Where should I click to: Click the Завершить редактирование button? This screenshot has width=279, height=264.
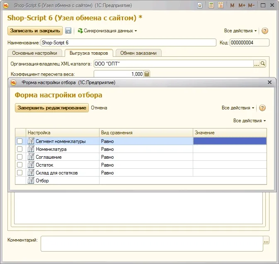tap(52, 108)
